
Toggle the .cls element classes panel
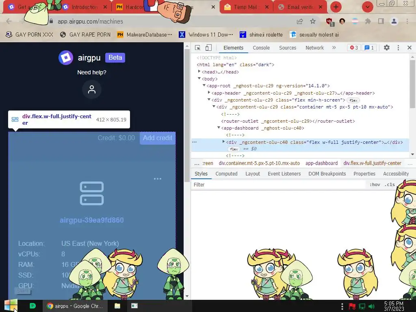click(390, 185)
